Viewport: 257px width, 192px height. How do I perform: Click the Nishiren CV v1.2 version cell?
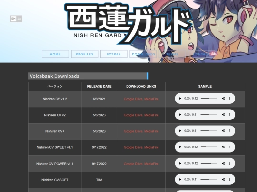click(x=55, y=99)
